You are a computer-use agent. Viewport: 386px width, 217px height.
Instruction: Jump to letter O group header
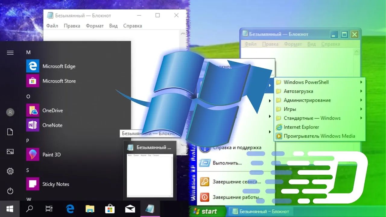point(28,97)
